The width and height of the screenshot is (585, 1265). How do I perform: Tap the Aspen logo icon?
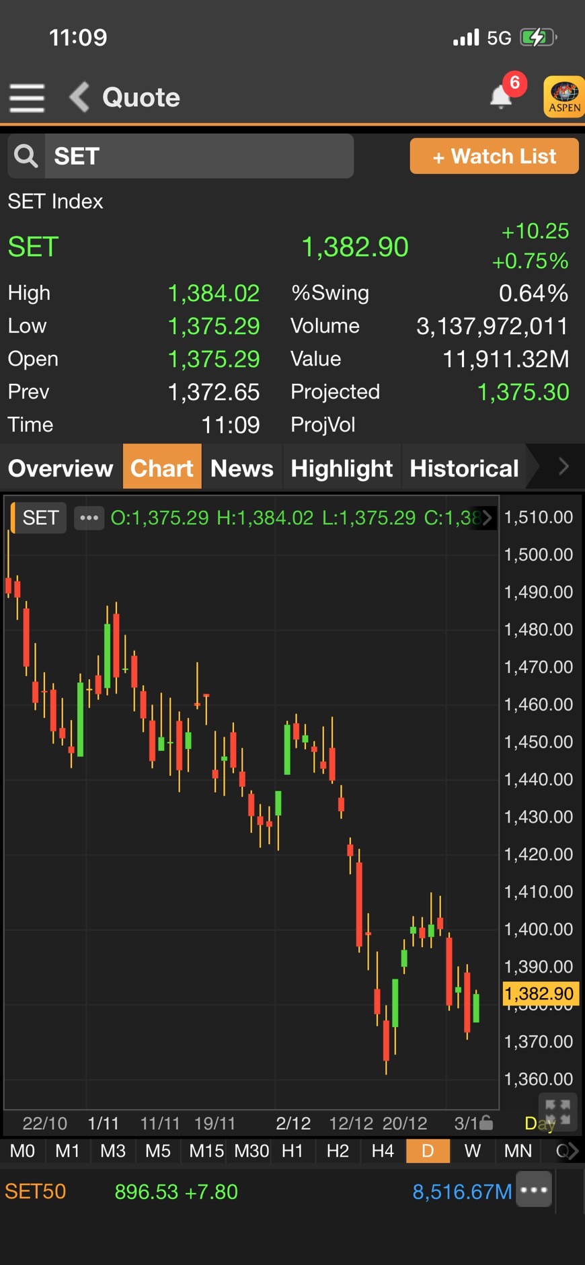pyautogui.click(x=564, y=97)
